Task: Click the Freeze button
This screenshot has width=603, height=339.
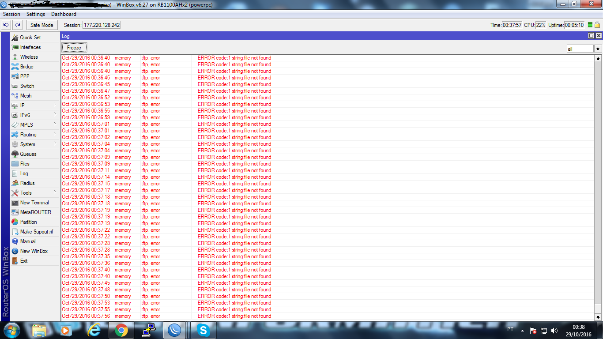Action: coord(74,48)
